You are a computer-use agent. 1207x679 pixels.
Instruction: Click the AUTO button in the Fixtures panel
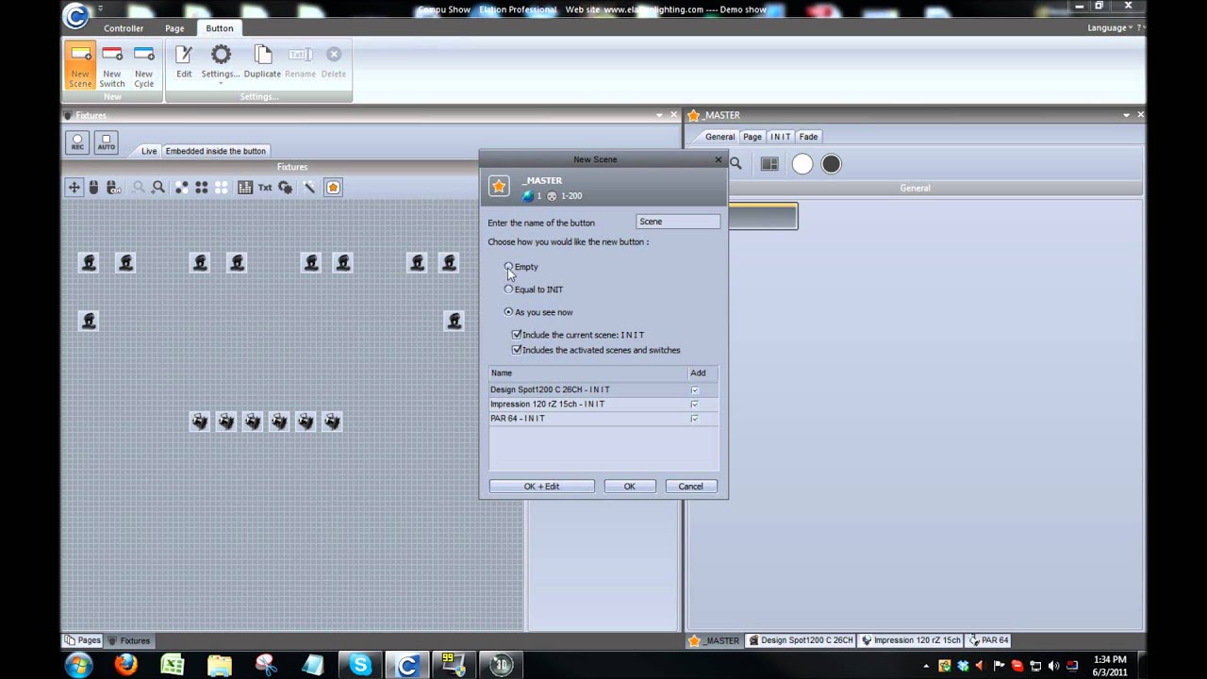[x=107, y=142]
